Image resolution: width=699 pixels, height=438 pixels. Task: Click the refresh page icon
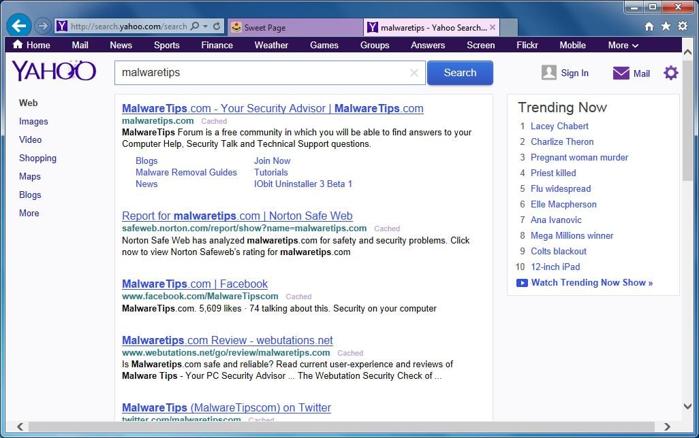[x=217, y=27]
